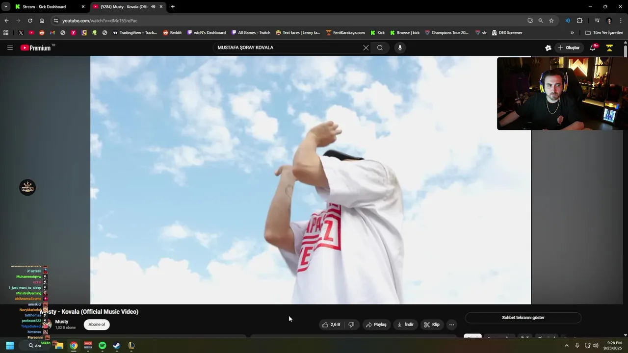Open wtcN's Dashboard bookmark
The image size is (628, 353).
coord(207,33)
